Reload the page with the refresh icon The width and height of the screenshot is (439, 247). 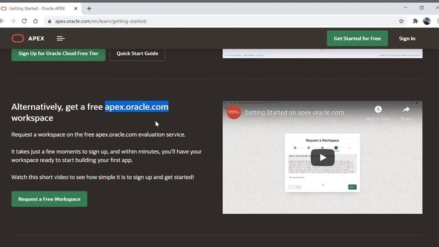coord(24,21)
